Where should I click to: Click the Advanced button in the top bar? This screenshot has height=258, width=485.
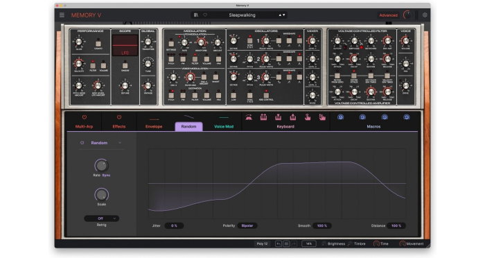click(x=388, y=15)
